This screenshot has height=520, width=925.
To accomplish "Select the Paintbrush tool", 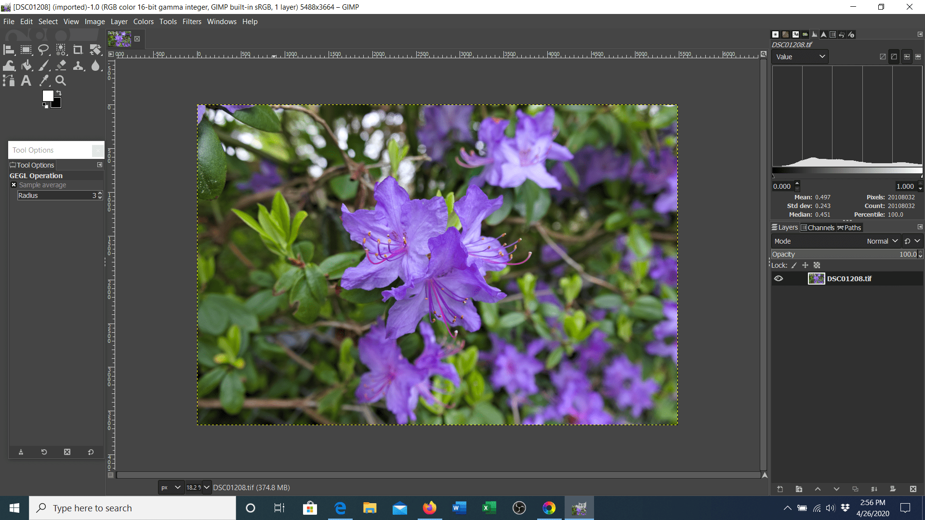I will (43, 65).
